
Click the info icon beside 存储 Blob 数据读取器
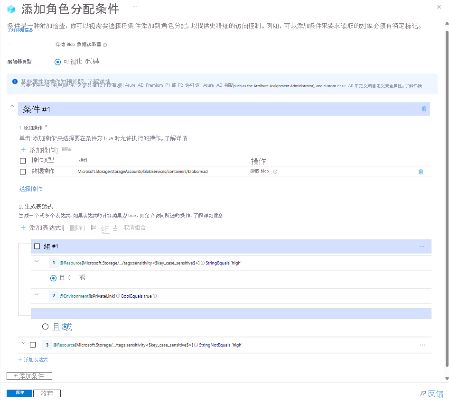pyautogui.click(x=105, y=45)
